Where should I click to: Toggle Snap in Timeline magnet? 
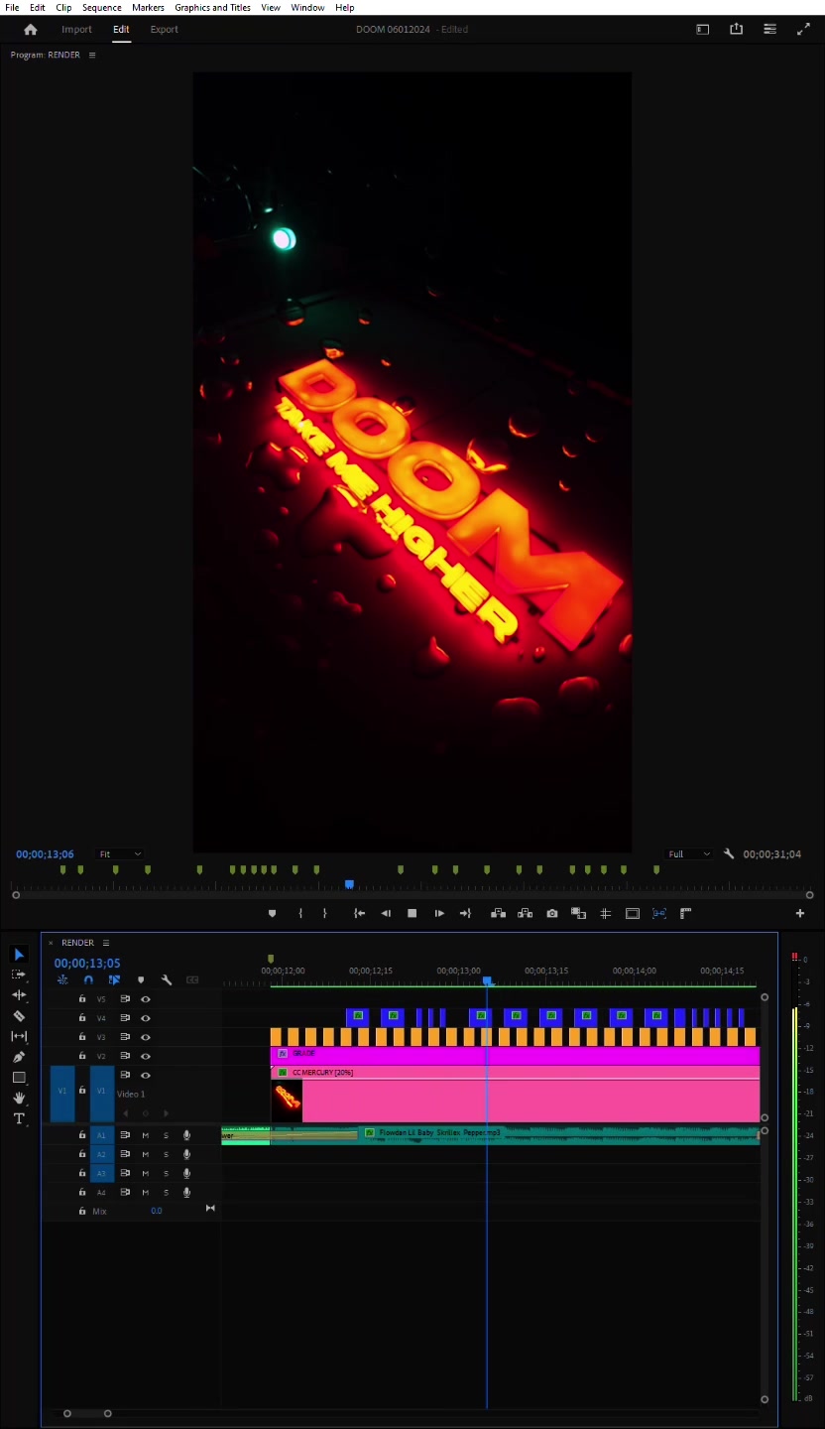point(88,979)
